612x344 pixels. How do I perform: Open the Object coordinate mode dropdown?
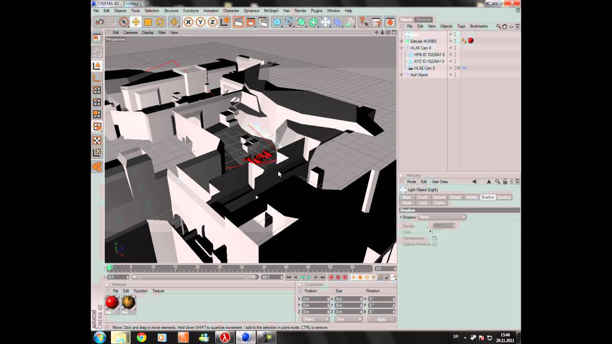[316, 319]
